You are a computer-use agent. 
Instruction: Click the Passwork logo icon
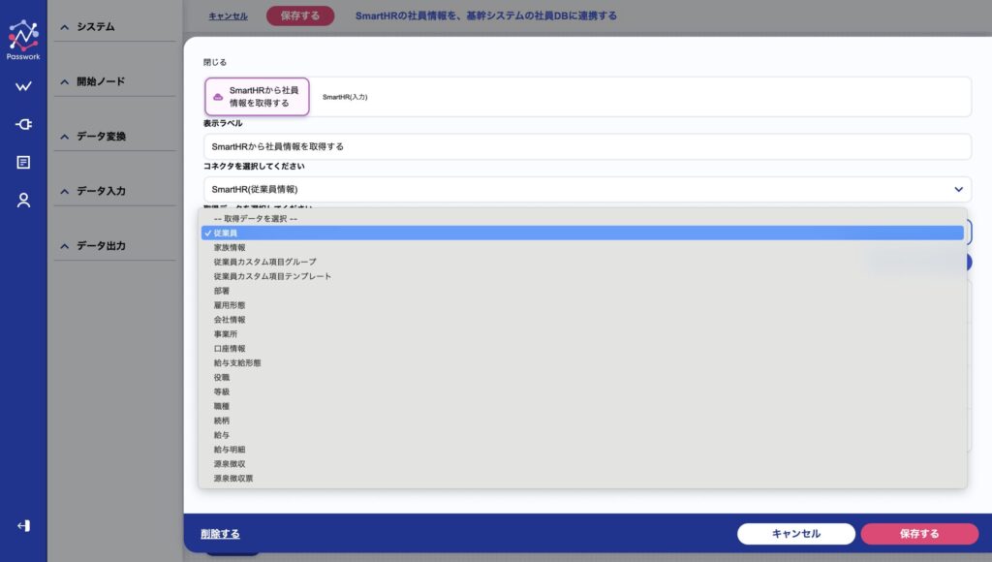tap(23, 39)
